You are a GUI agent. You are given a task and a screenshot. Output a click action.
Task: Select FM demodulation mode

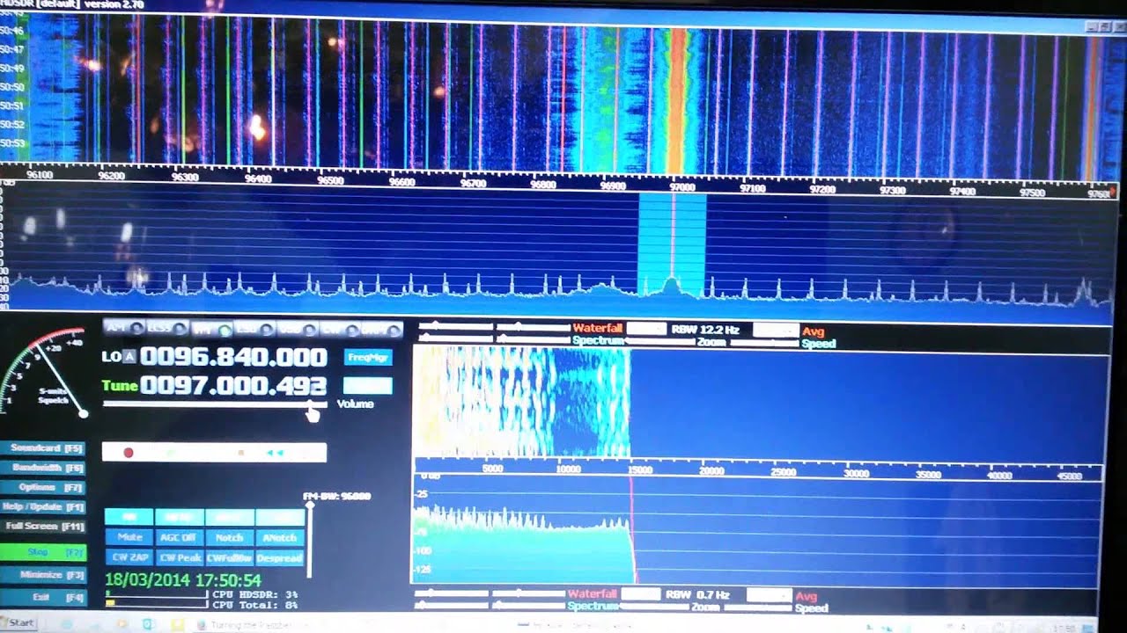tap(211, 330)
